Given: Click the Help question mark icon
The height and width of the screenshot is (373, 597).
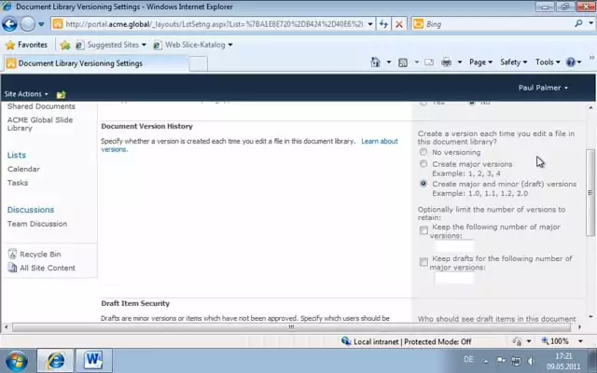Looking at the screenshot, I should [x=570, y=62].
